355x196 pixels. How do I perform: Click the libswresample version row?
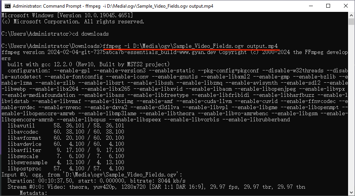click(x=66, y=162)
